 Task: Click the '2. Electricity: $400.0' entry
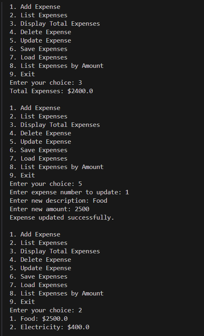point(49,327)
